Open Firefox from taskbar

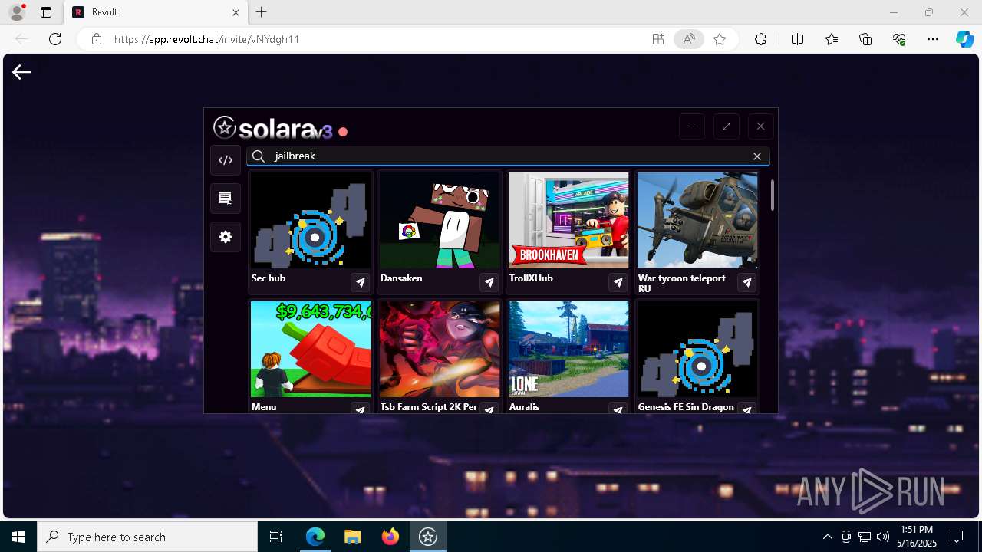pyautogui.click(x=390, y=537)
